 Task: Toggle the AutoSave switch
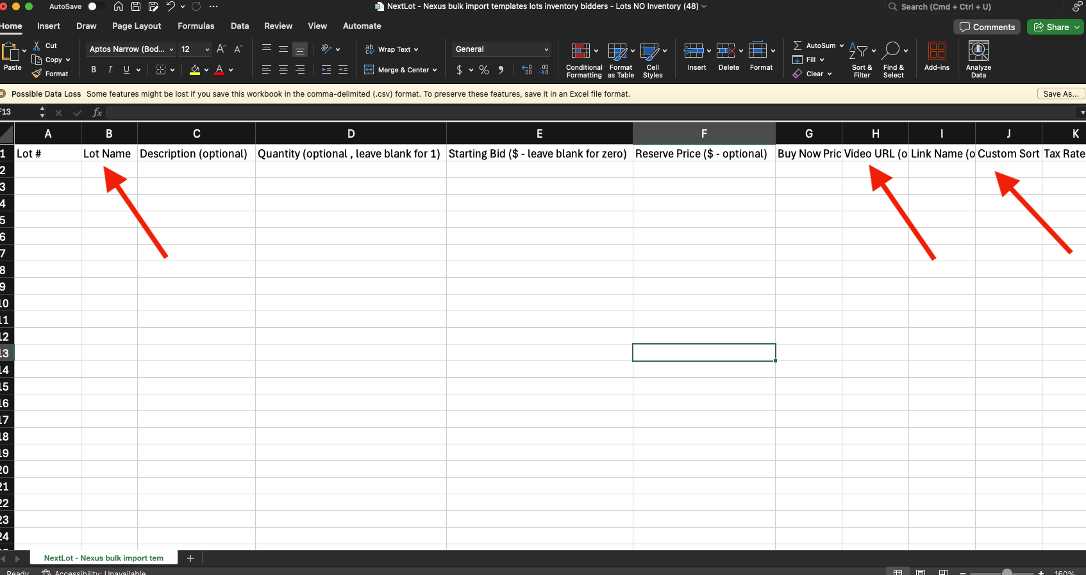pos(96,6)
